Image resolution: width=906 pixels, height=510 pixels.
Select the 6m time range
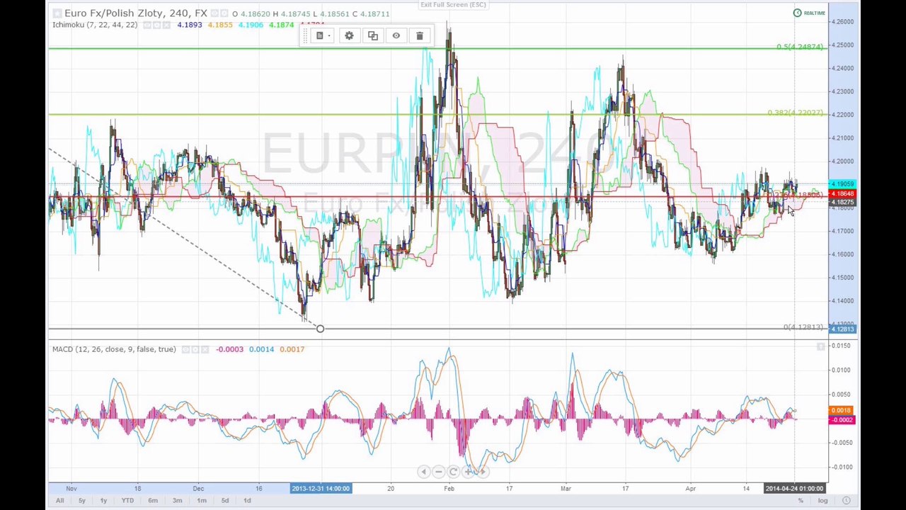[153, 501]
